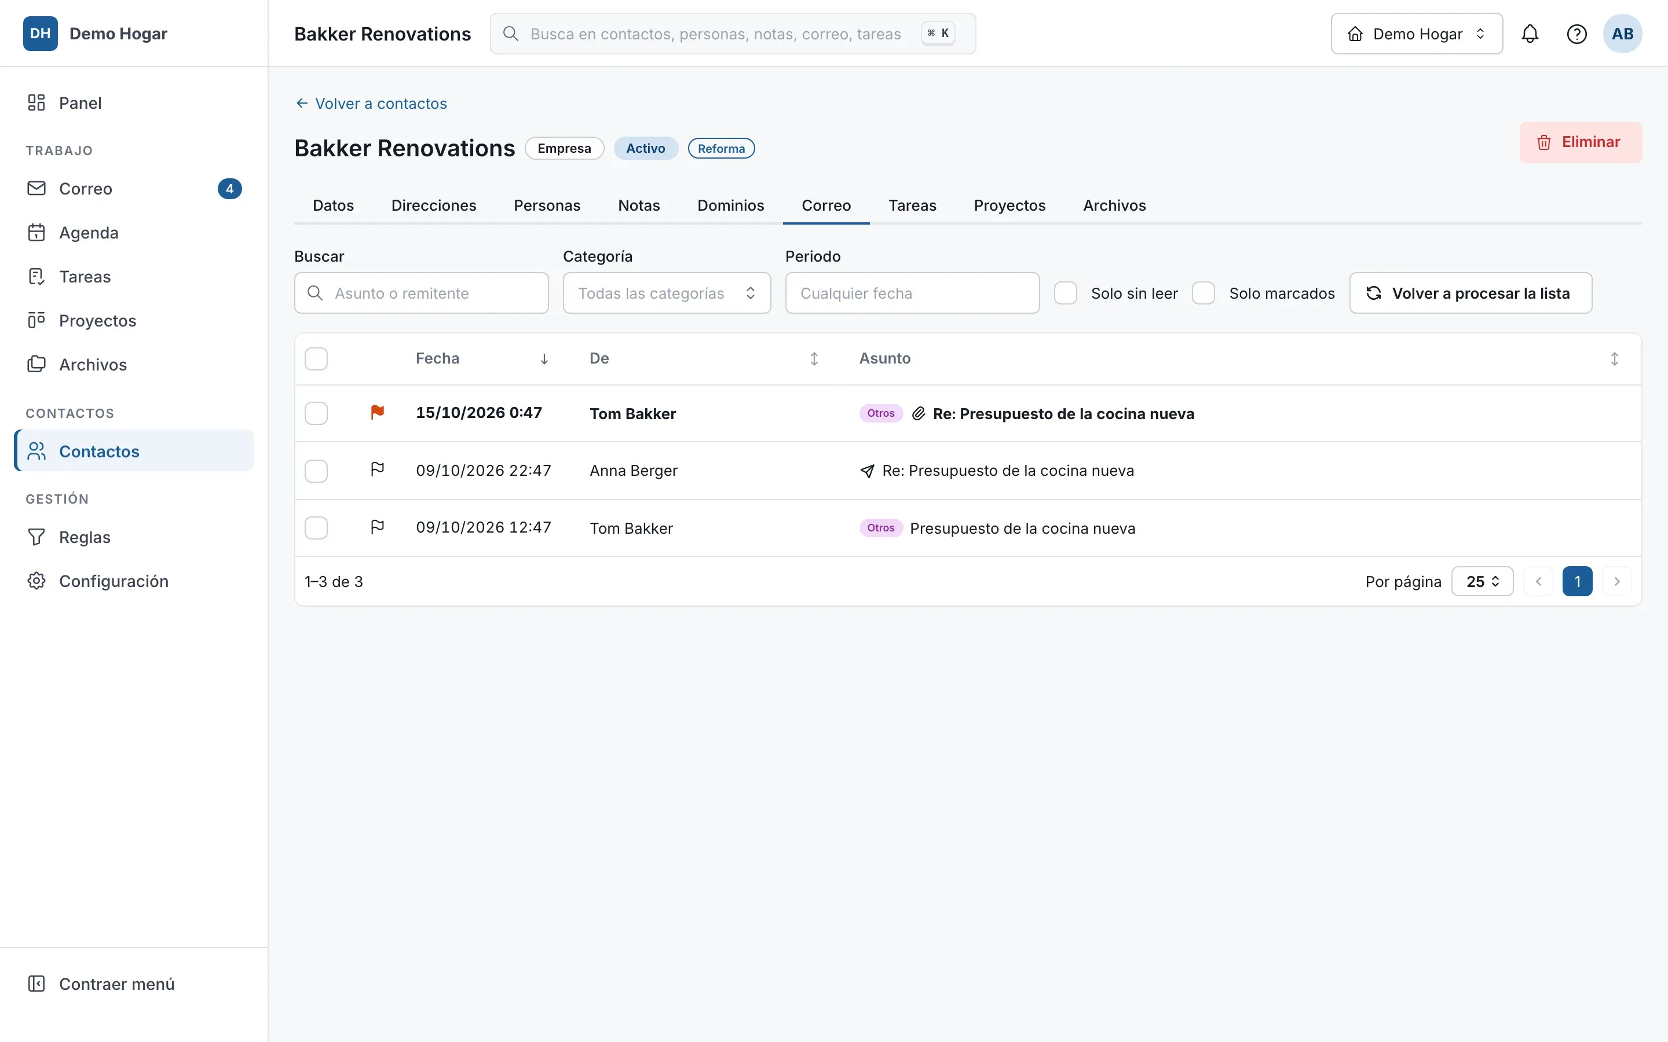Viewport: 1668px width, 1042px height.
Task: Open notifications bell icon
Action: pyautogui.click(x=1530, y=34)
